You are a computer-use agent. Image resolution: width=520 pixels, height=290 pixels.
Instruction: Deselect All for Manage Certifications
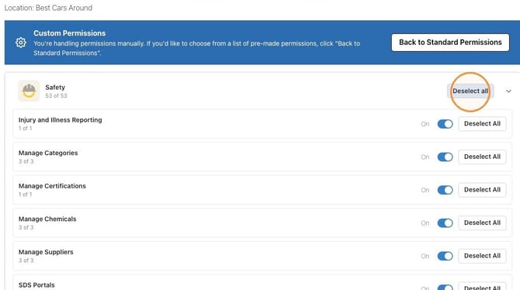pyautogui.click(x=482, y=190)
